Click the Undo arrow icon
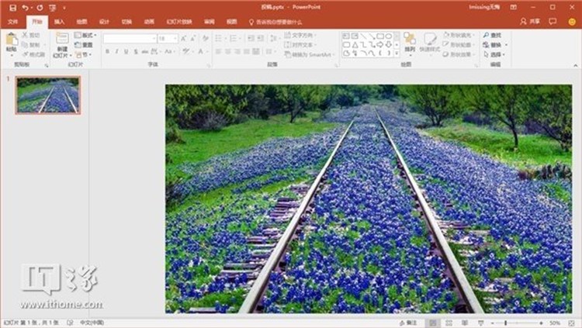Image resolution: width=582 pixels, height=328 pixels. [26, 7]
